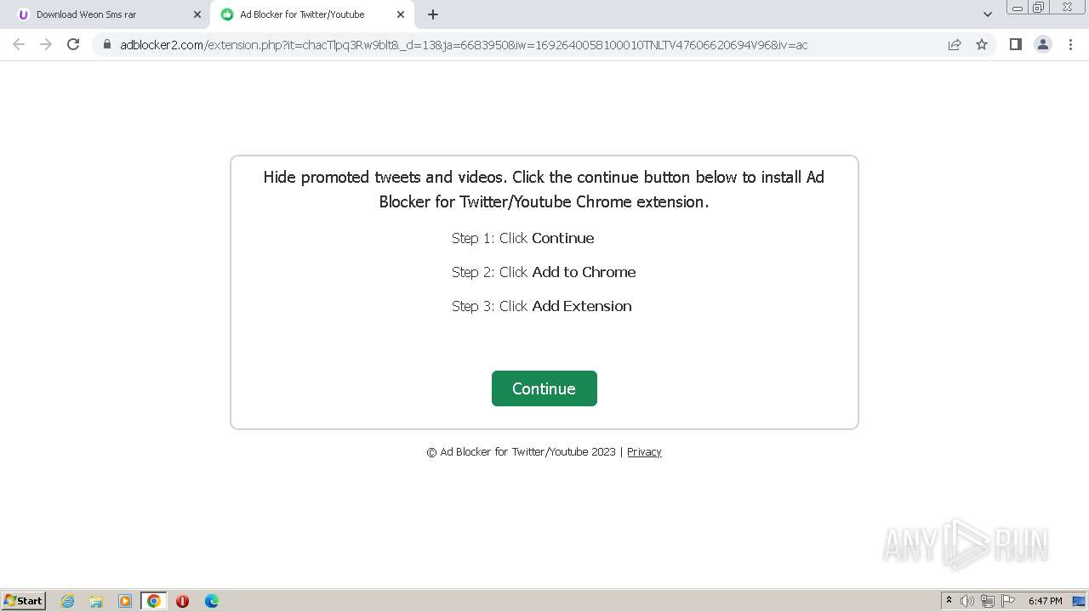This screenshot has width=1089, height=612.
Task: Click the volume speaker tray icon
Action: point(967,601)
